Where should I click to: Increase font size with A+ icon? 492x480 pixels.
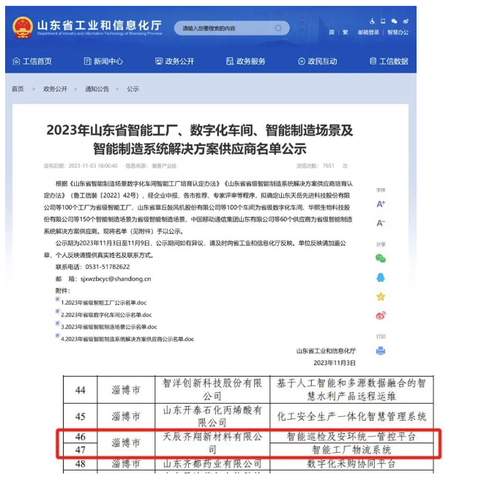pyautogui.click(x=381, y=204)
